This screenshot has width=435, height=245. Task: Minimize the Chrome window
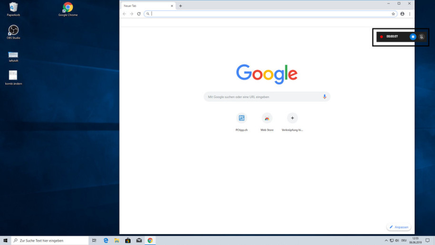click(x=388, y=4)
